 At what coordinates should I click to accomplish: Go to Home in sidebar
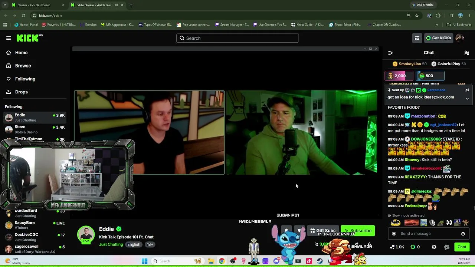pos(21,53)
